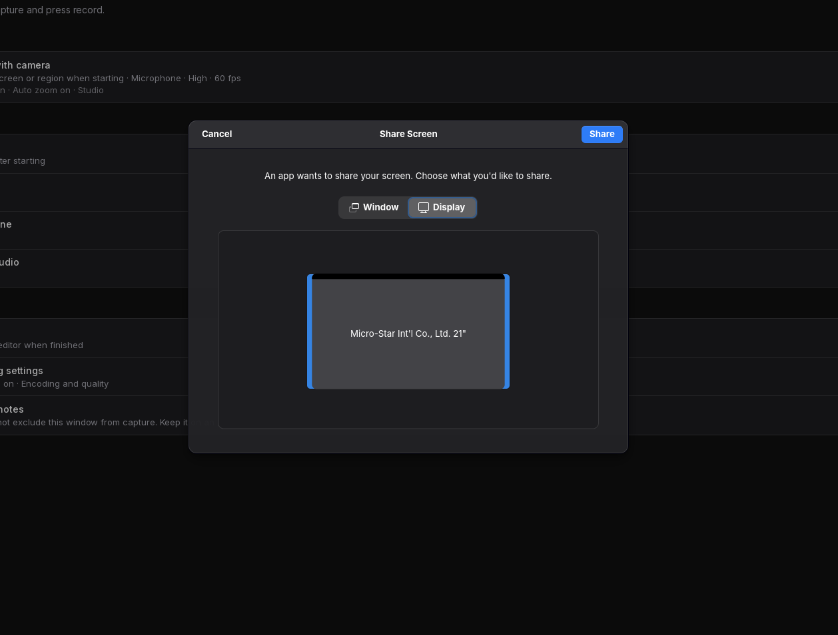This screenshot has height=635, width=838.
Task: Click the 'with camera' heading in background window
Action: coord(25,65)
